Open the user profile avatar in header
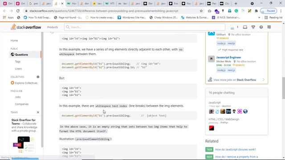 point(232,27)
